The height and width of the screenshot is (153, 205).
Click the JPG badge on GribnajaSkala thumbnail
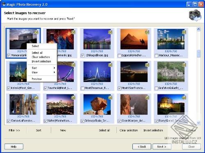(110, 98)
